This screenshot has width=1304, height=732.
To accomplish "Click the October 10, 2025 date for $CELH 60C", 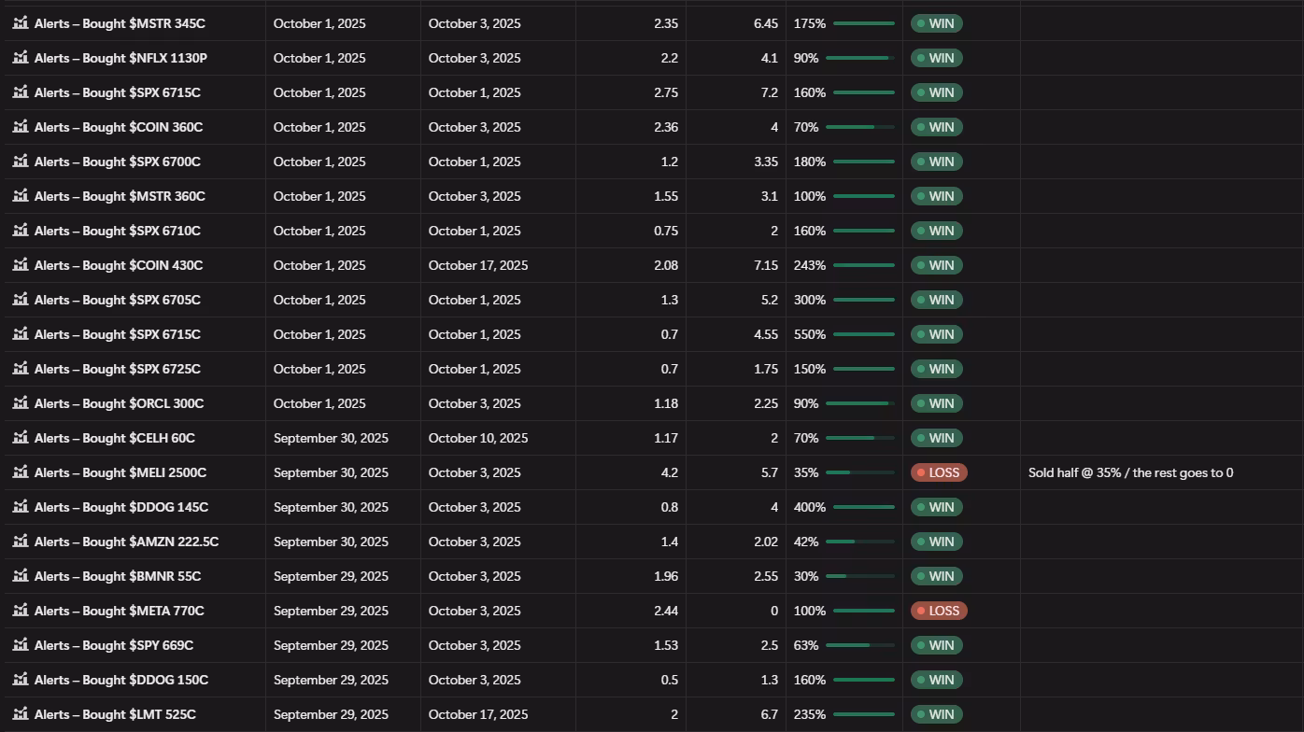I will (x=477, y=438).
